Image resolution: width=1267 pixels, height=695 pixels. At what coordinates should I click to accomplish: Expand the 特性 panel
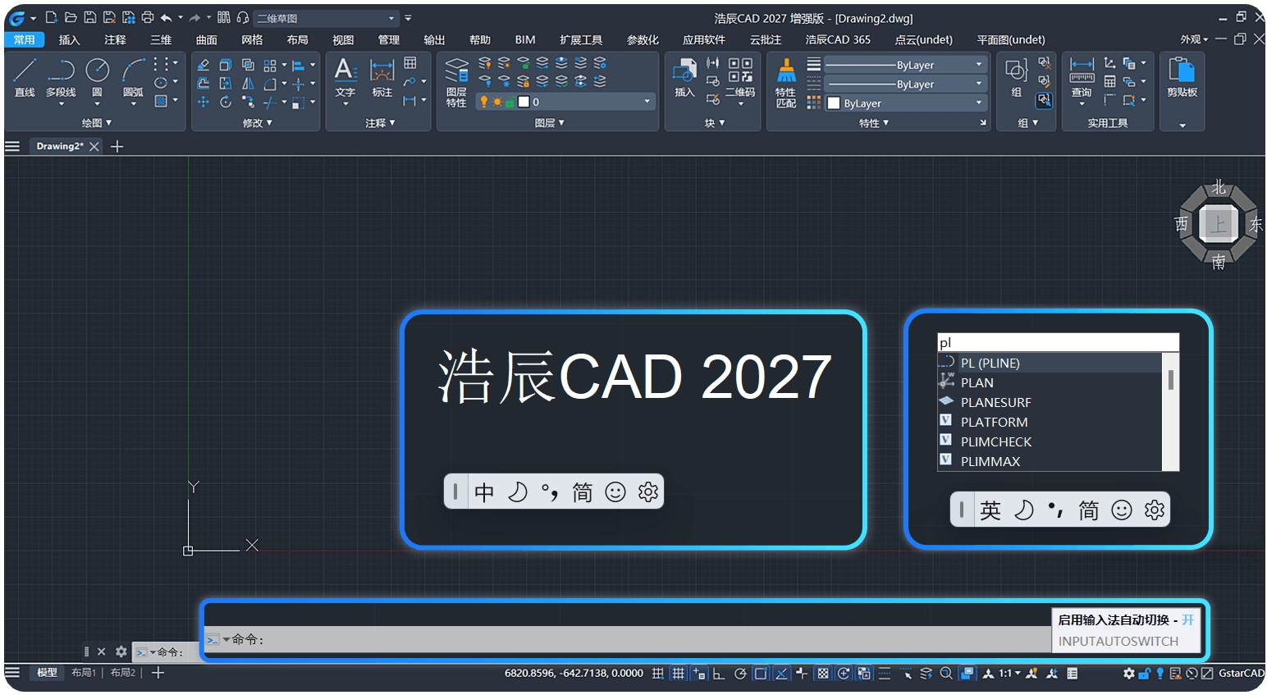pos(874,123)
